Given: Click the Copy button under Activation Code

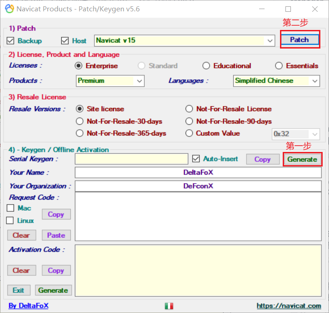Looking at the screenshot, I should coord(56,270).
